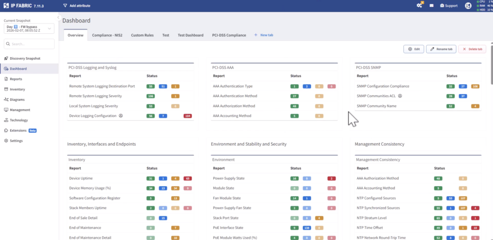The image size is (493, 240).
Task: Click red 10 badge for NTP Time Offset
Action: (x=475, y=228)
